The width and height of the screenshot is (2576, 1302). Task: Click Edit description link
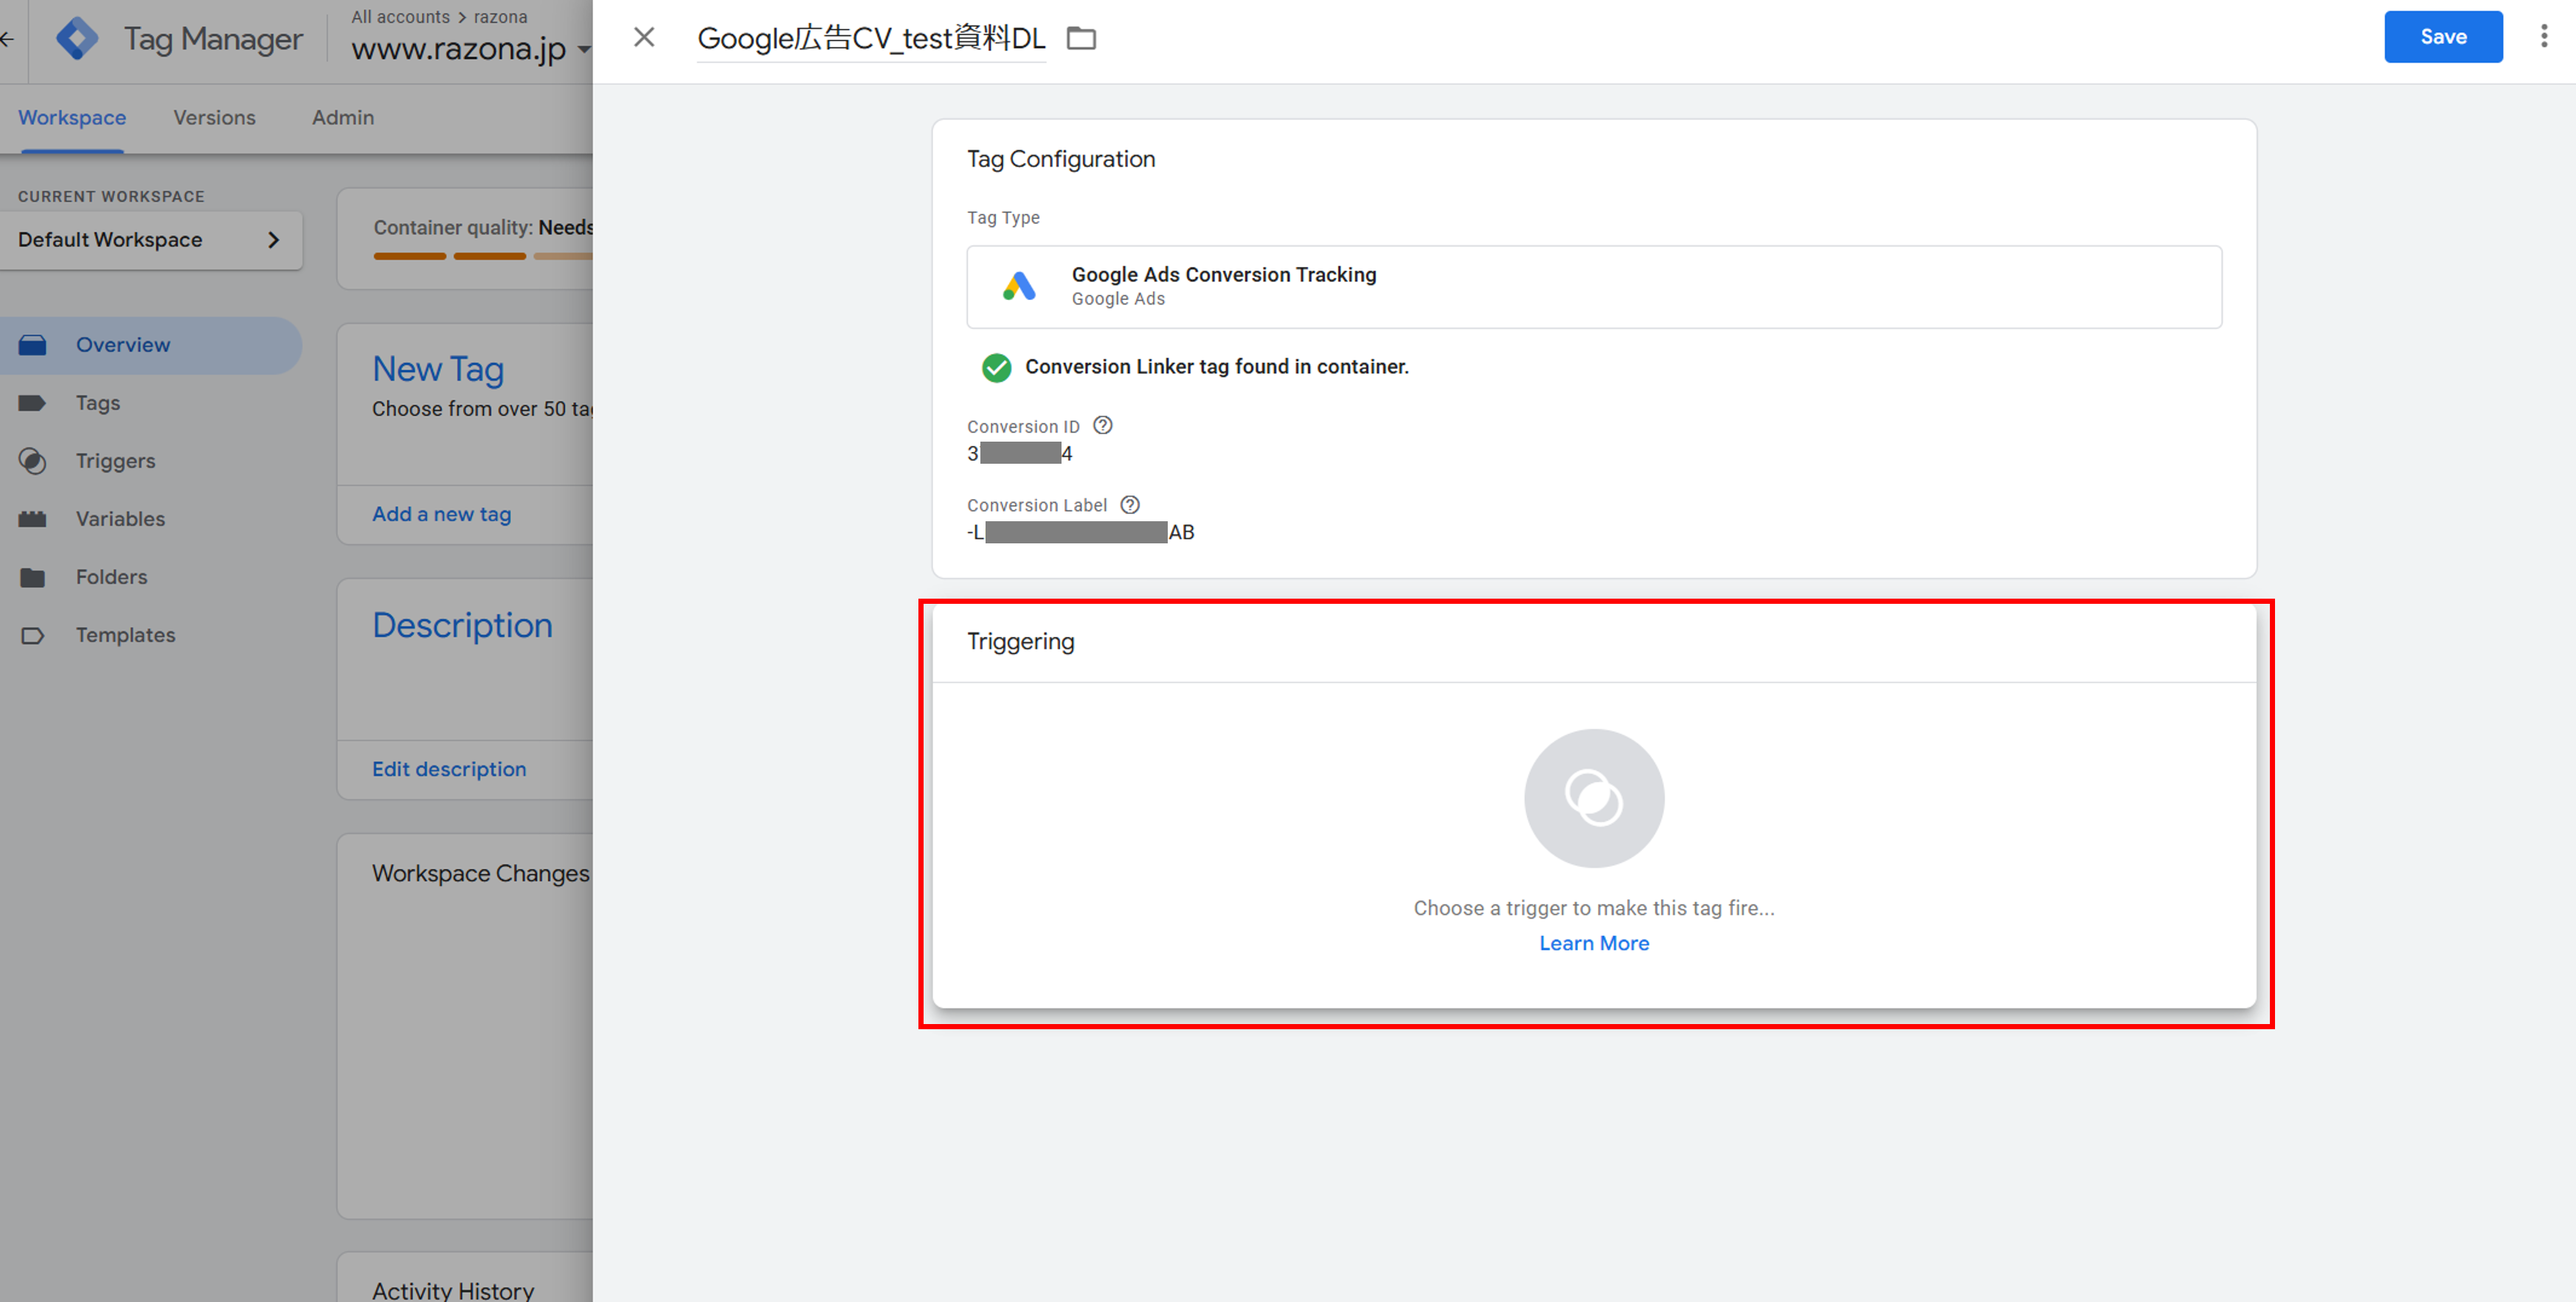coord(449,770)
